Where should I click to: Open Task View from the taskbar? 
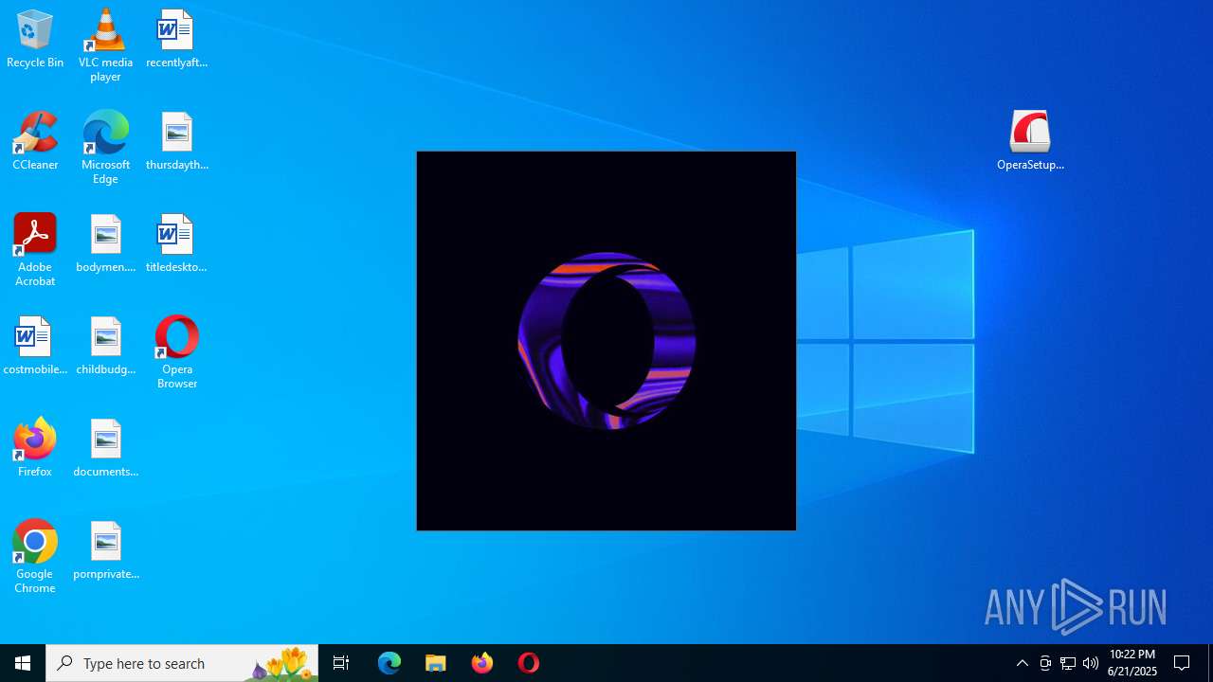click(341, 663)
